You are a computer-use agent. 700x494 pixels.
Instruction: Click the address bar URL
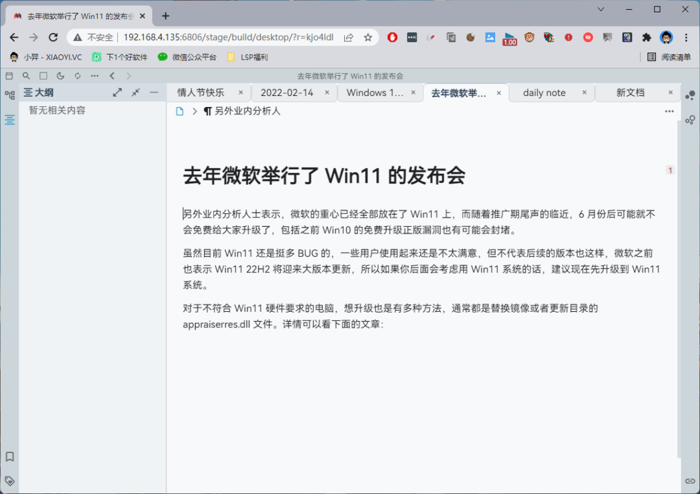click(x=228, y=37)
